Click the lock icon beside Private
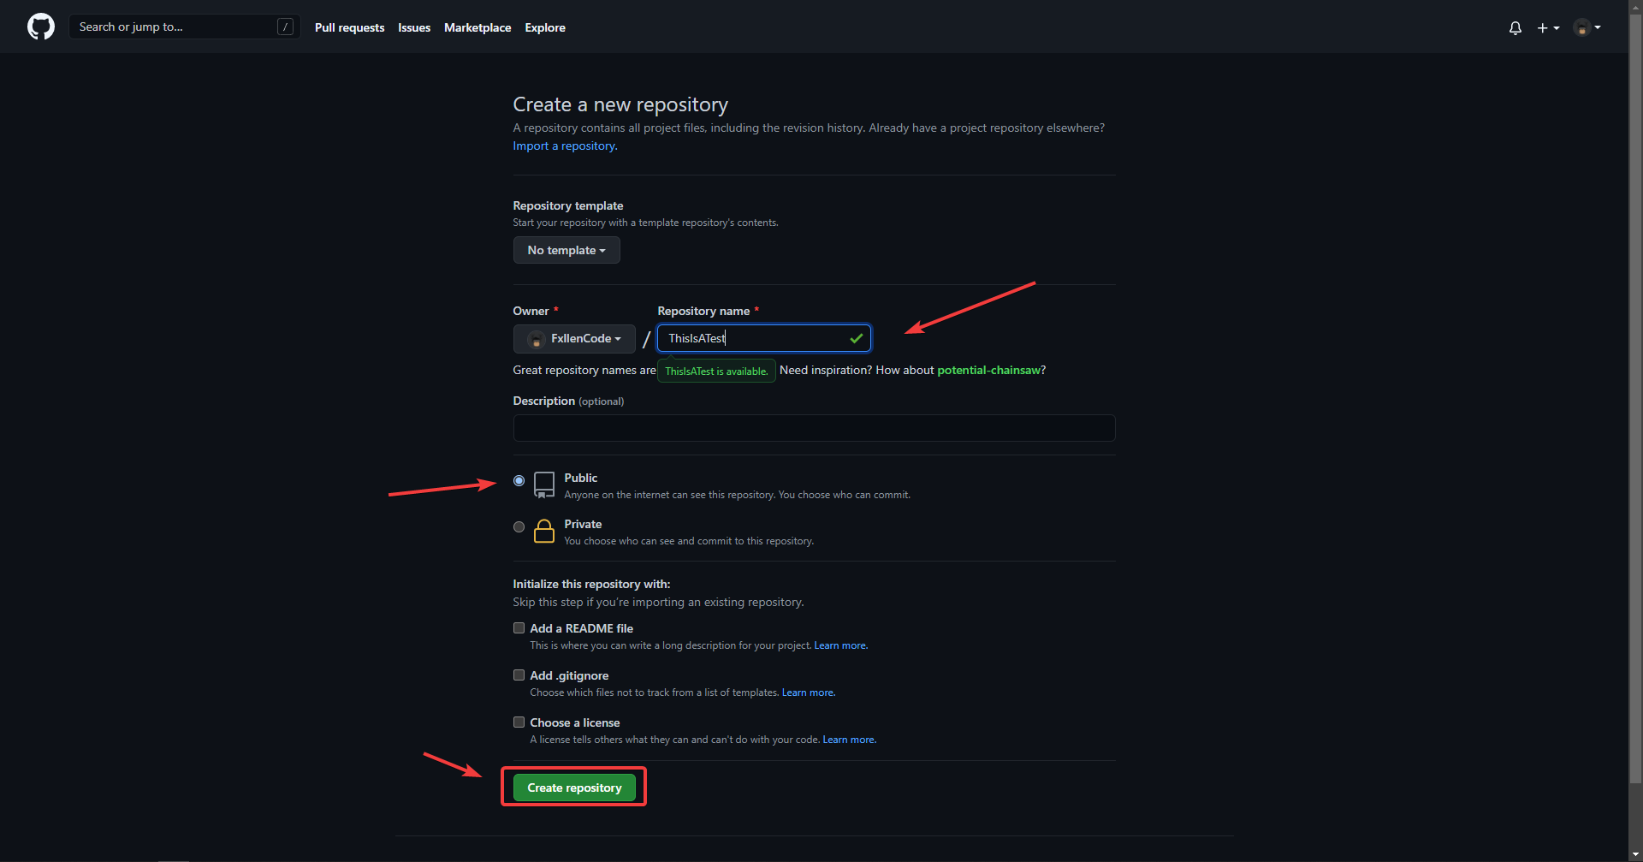The width and height of the screenshot is (1643, 862). [x=544, y=532]
